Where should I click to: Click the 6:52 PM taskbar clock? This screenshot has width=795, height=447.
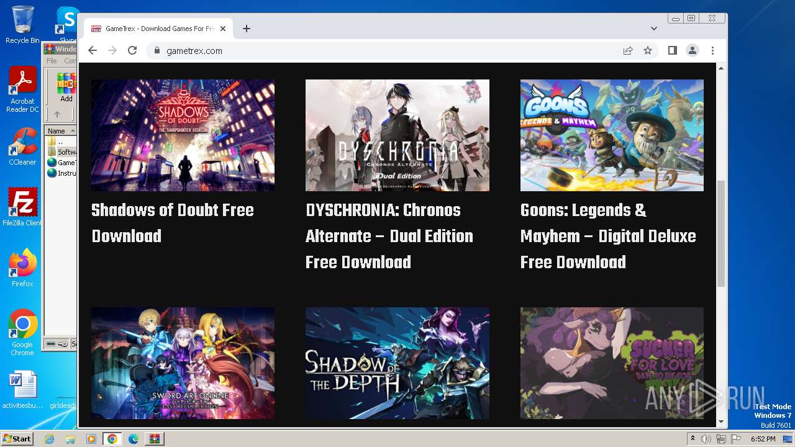click(763, 439)
